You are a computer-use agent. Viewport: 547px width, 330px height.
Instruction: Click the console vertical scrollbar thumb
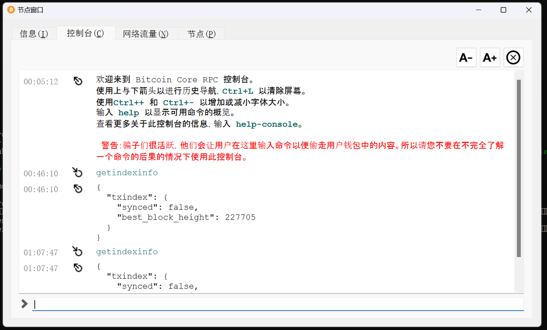519,168
